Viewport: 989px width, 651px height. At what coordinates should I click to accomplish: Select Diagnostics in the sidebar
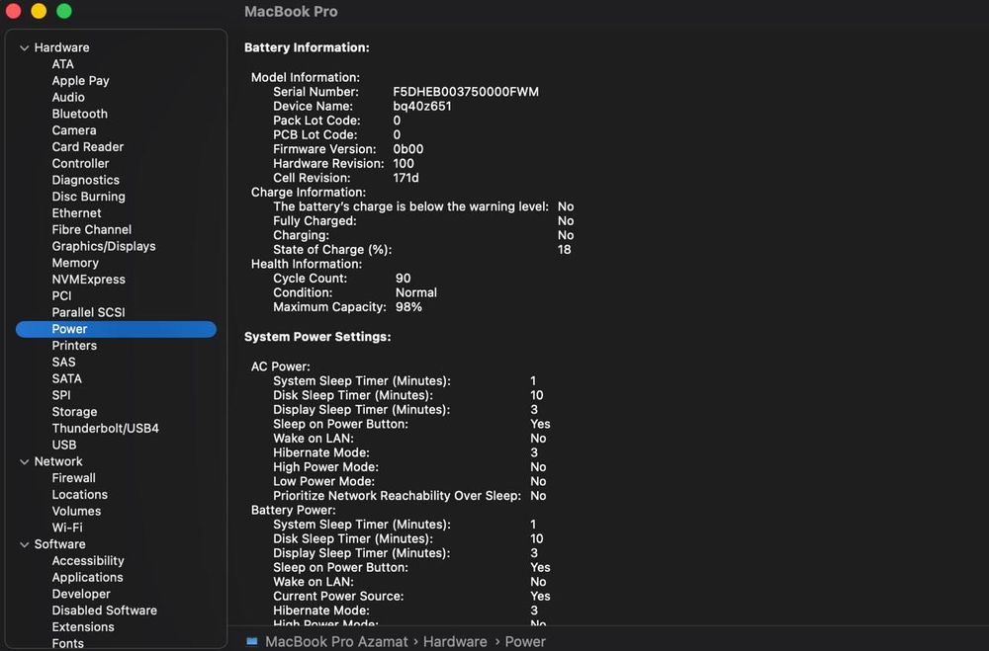[85, 180]
